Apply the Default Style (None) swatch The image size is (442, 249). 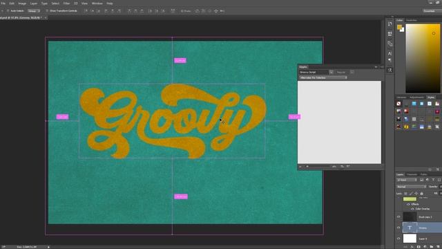click(398, 104)
